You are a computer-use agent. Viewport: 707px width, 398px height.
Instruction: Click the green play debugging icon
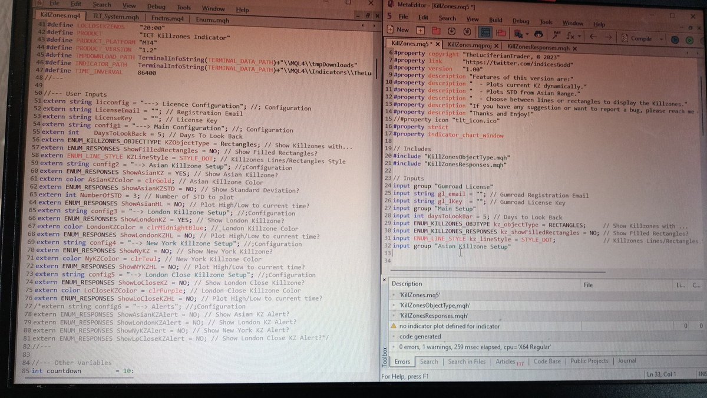pyautogui.click(x=690, y=40)
